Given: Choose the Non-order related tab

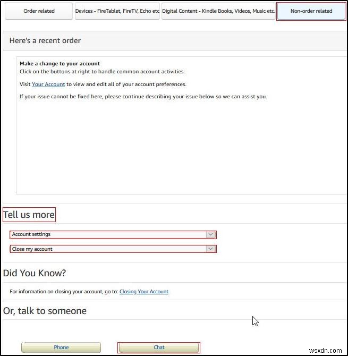Looking at the screenshot, I should pos(311,11).
